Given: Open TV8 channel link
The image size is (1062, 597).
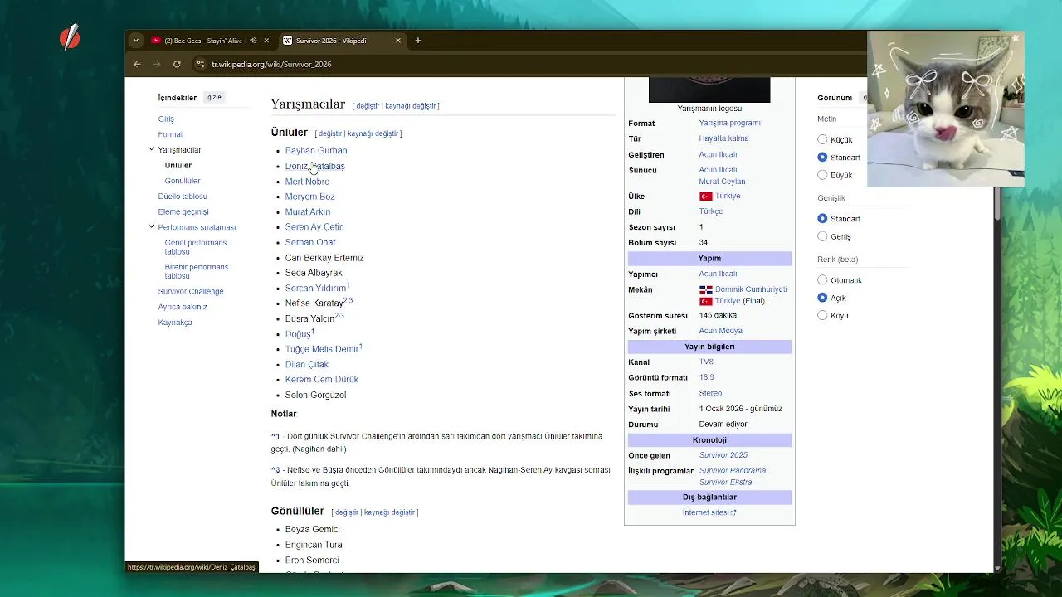Looking at the screenshot, I should click(706, 362).
